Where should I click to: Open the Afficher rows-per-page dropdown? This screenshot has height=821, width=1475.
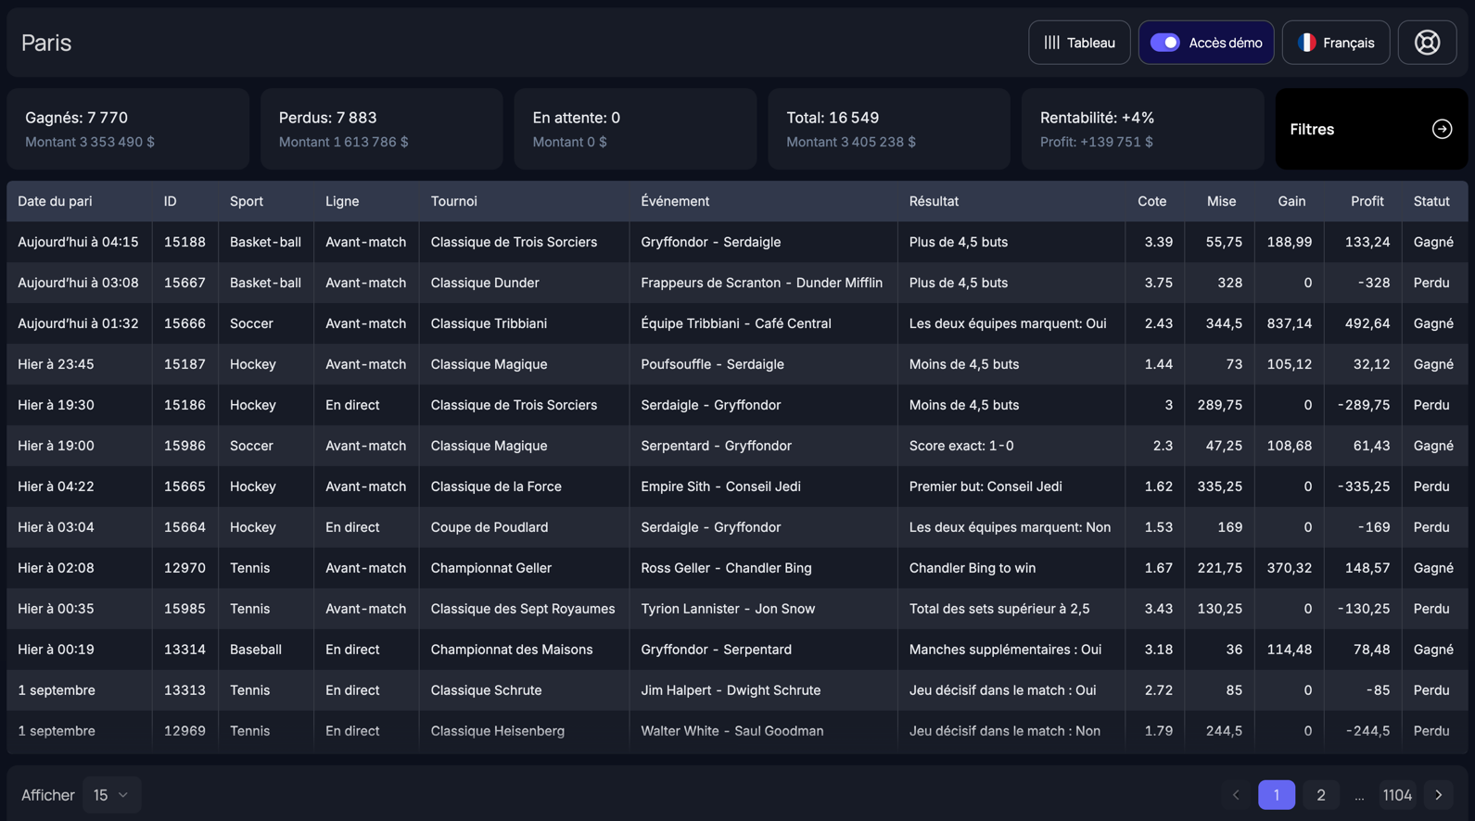click(111, 795)
